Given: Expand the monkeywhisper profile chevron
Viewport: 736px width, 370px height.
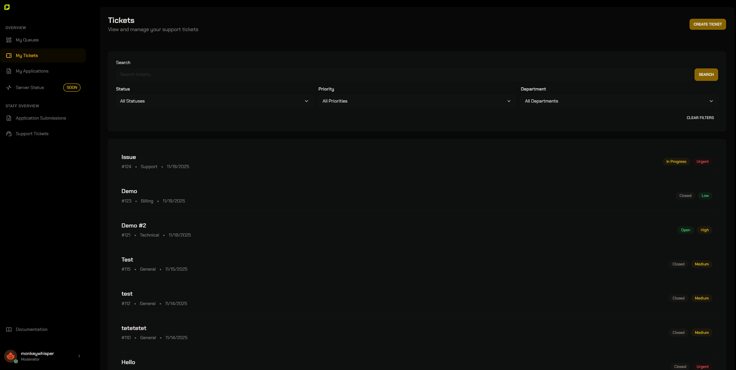Looking at the screenshot, I should [x=79, y=356].
